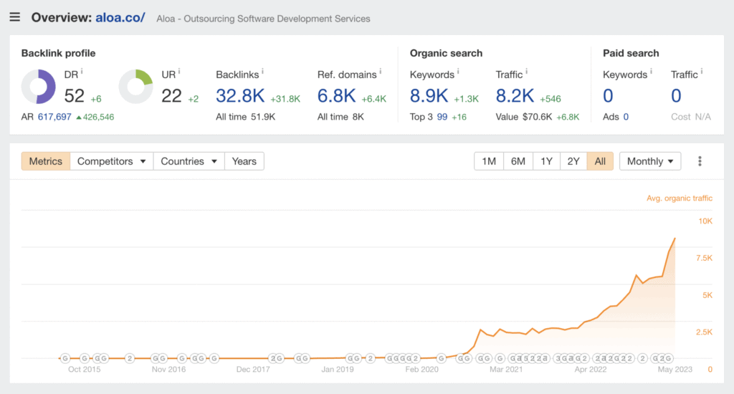The height and width of the screenshot is (394, 734).
Task: Click the +6.4K ref. domains change
Action: pyautogui.click(x=373, y=99)
